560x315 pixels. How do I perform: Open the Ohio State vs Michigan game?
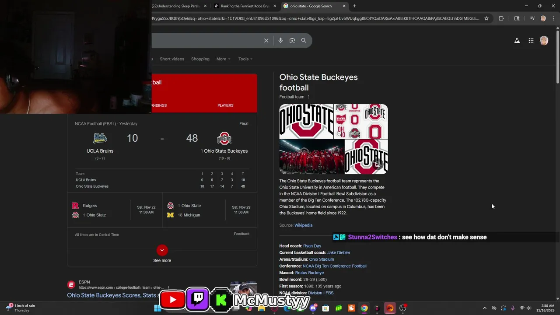pyautogui.click(x=210, y=210)
